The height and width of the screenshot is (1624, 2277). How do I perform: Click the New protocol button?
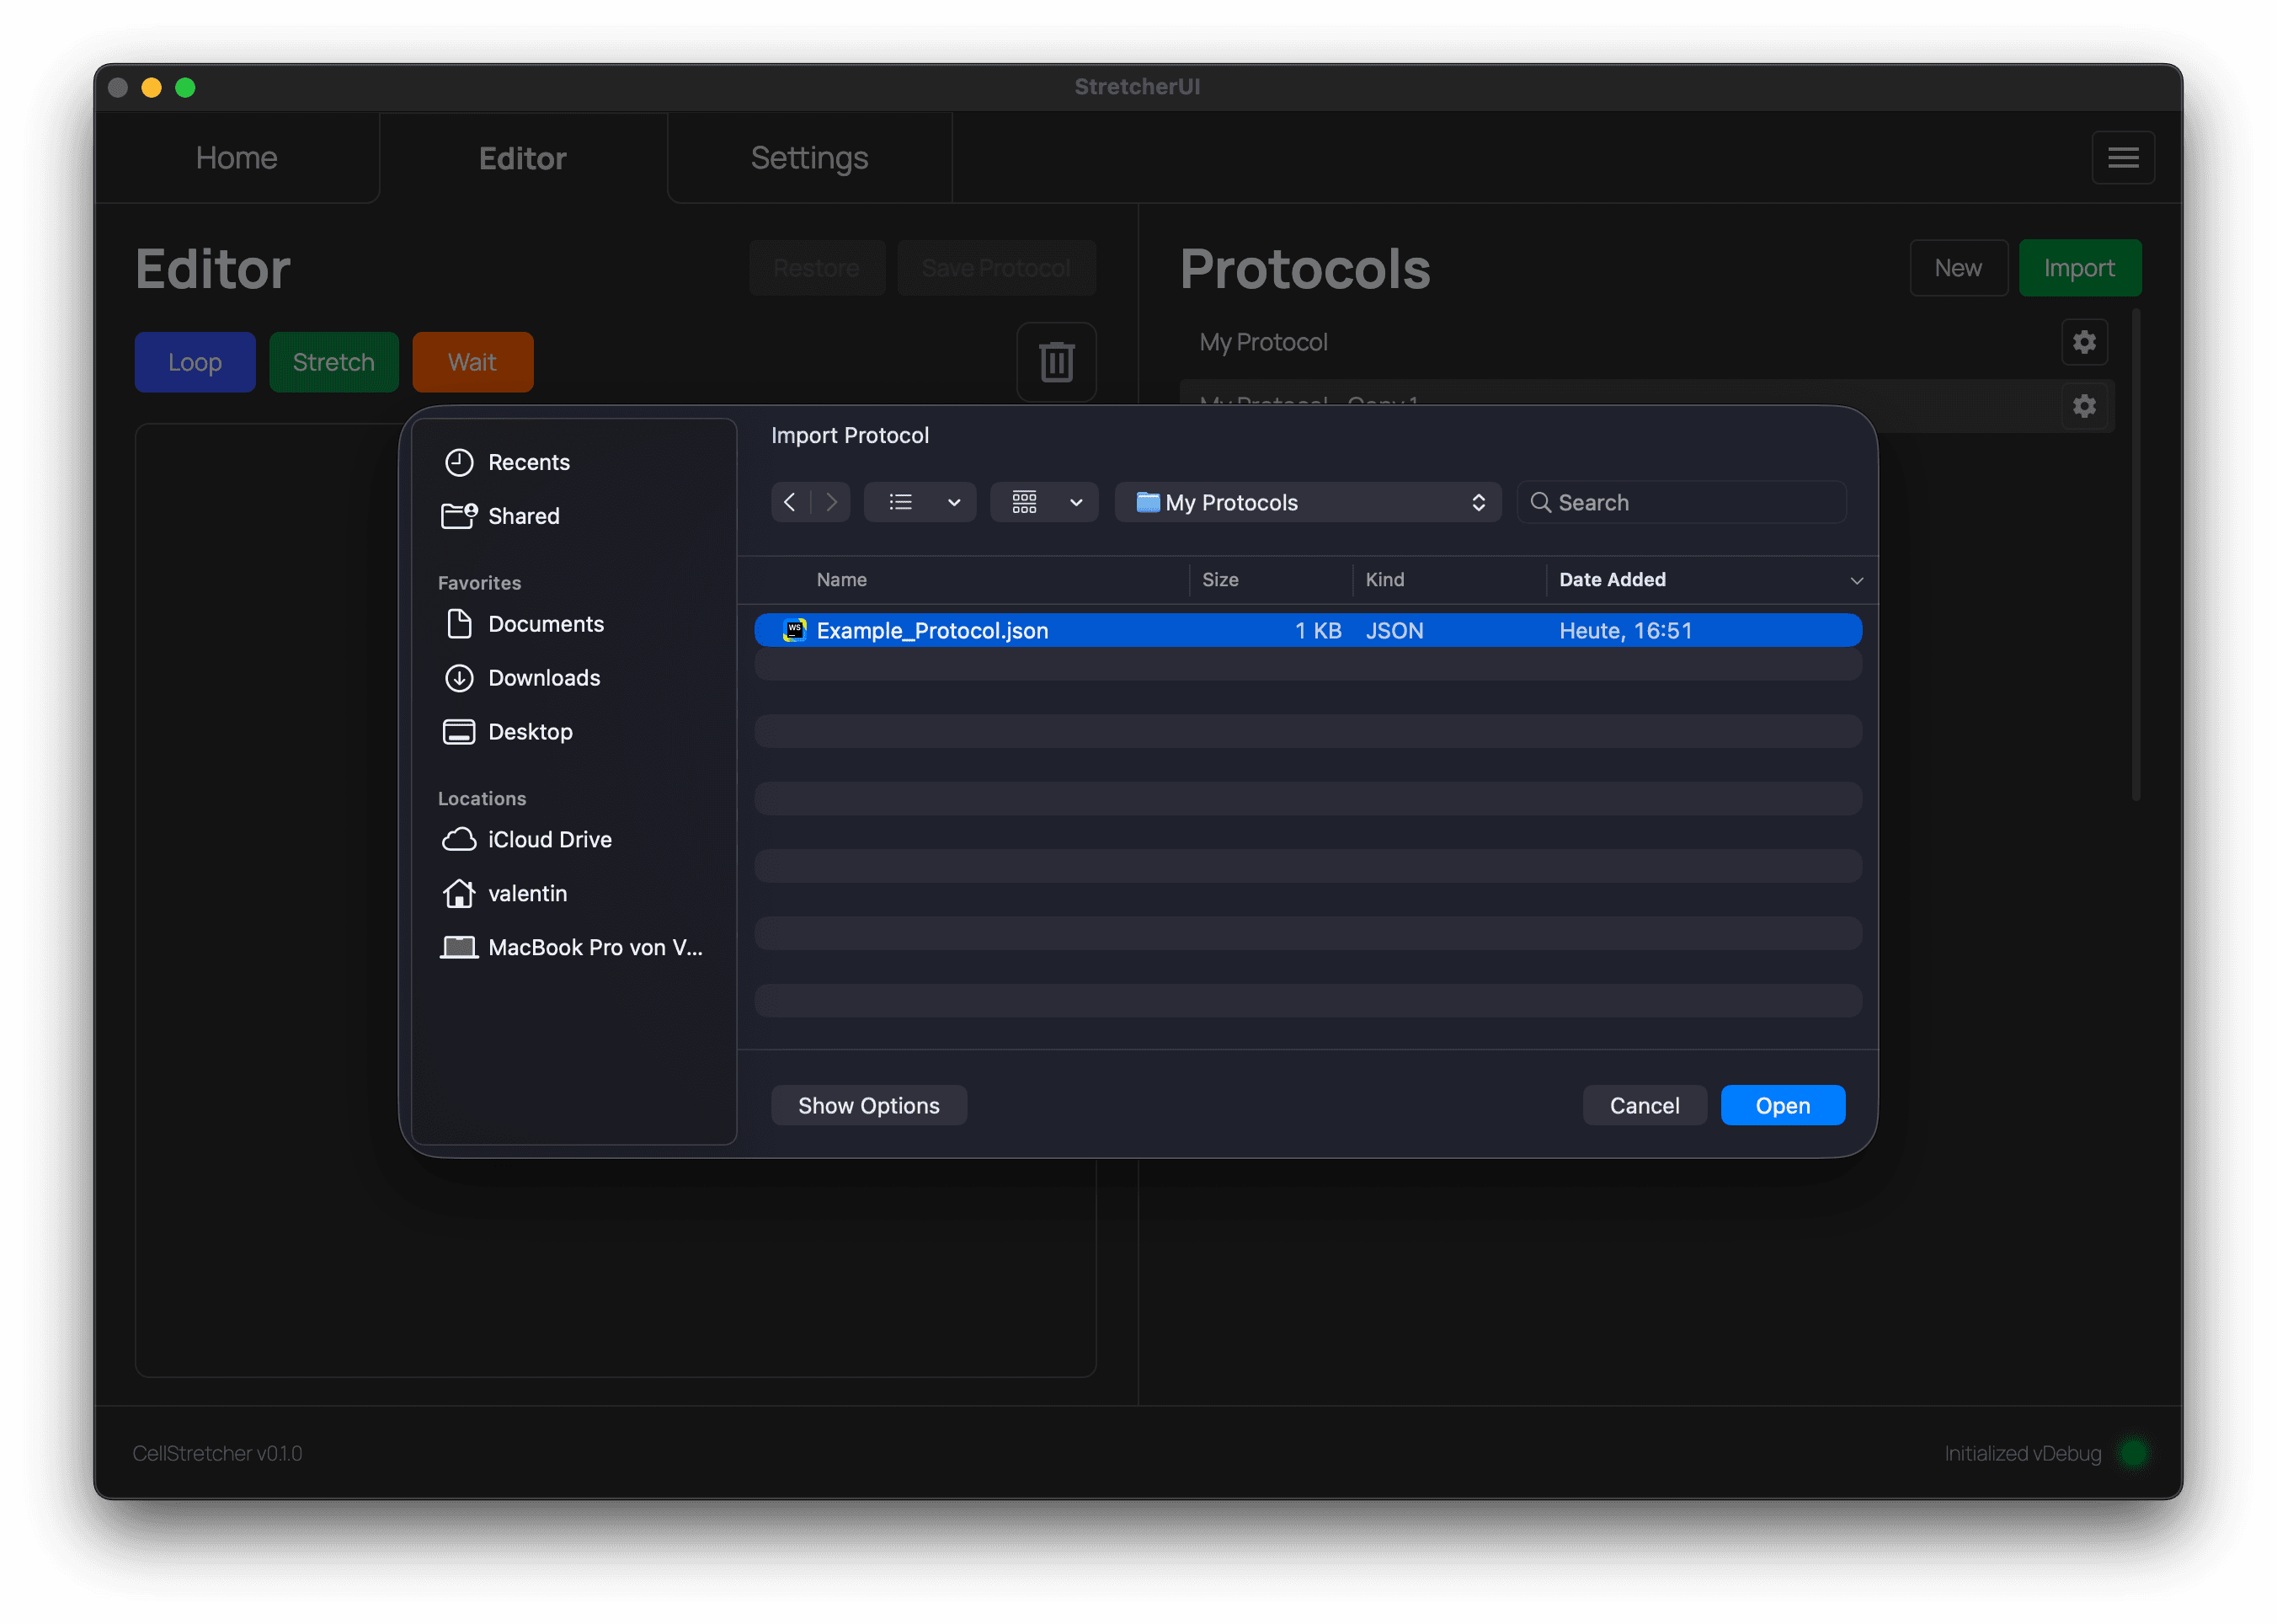pos(1958,268)
